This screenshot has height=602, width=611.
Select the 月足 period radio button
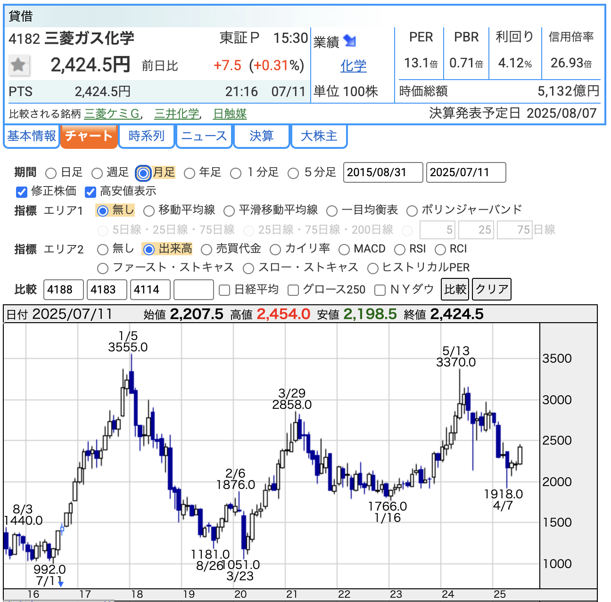pyautogui.click(x=143, y=173)
